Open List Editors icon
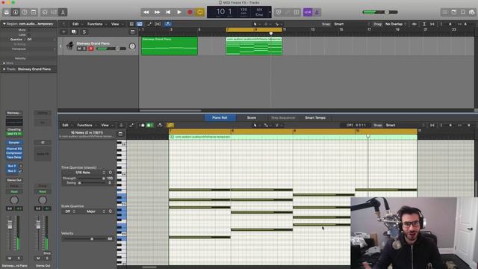The height and width of the screenshot is (269, 478). point(445,12)
